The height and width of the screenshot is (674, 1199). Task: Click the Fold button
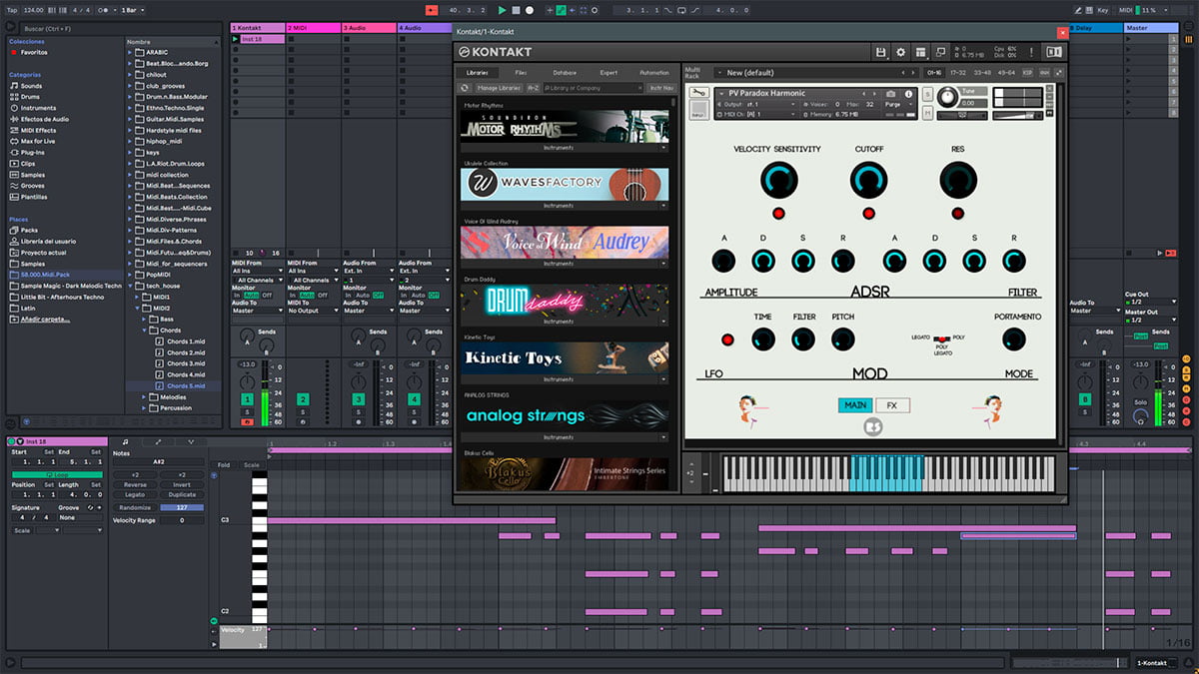pos(224,464)
